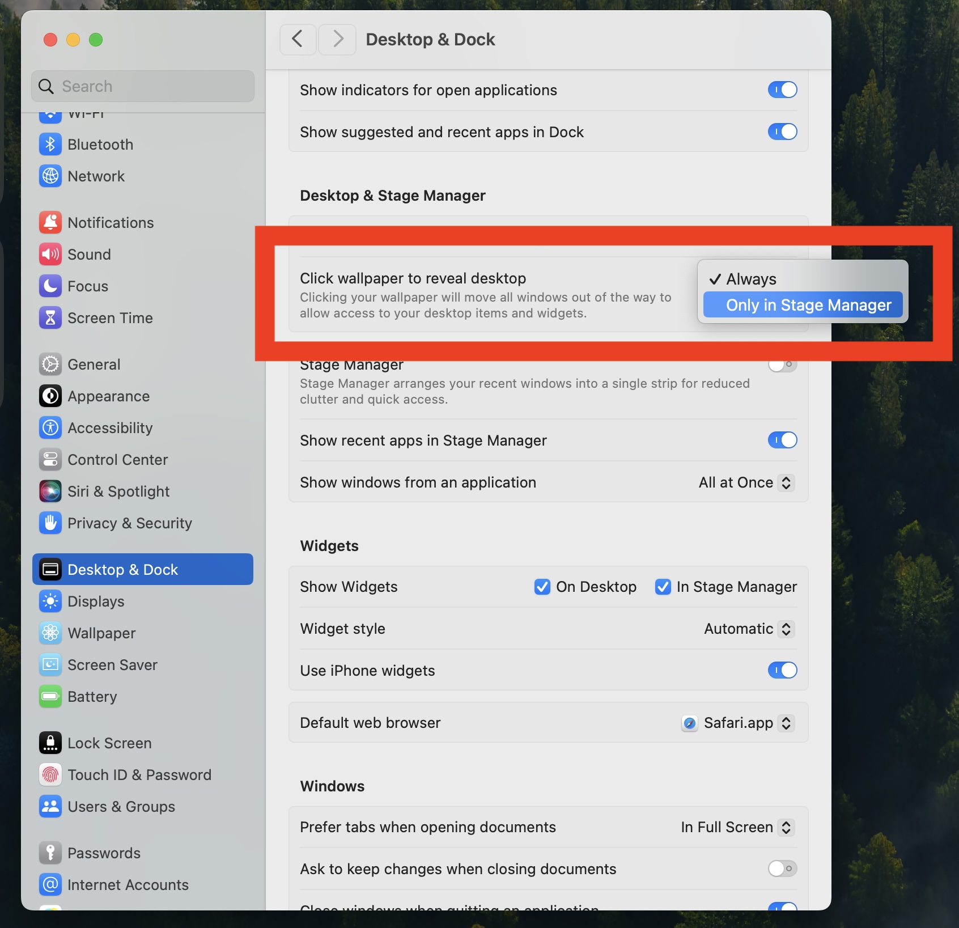
Task: Click the back navigation arrow
Action: pos(298,39)
